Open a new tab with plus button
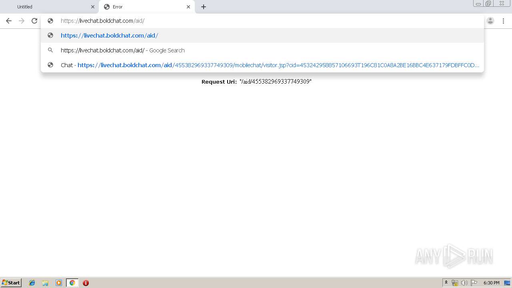 coord(204,7)
